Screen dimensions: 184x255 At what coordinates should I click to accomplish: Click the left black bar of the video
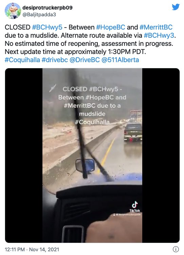tap(24, 155)
